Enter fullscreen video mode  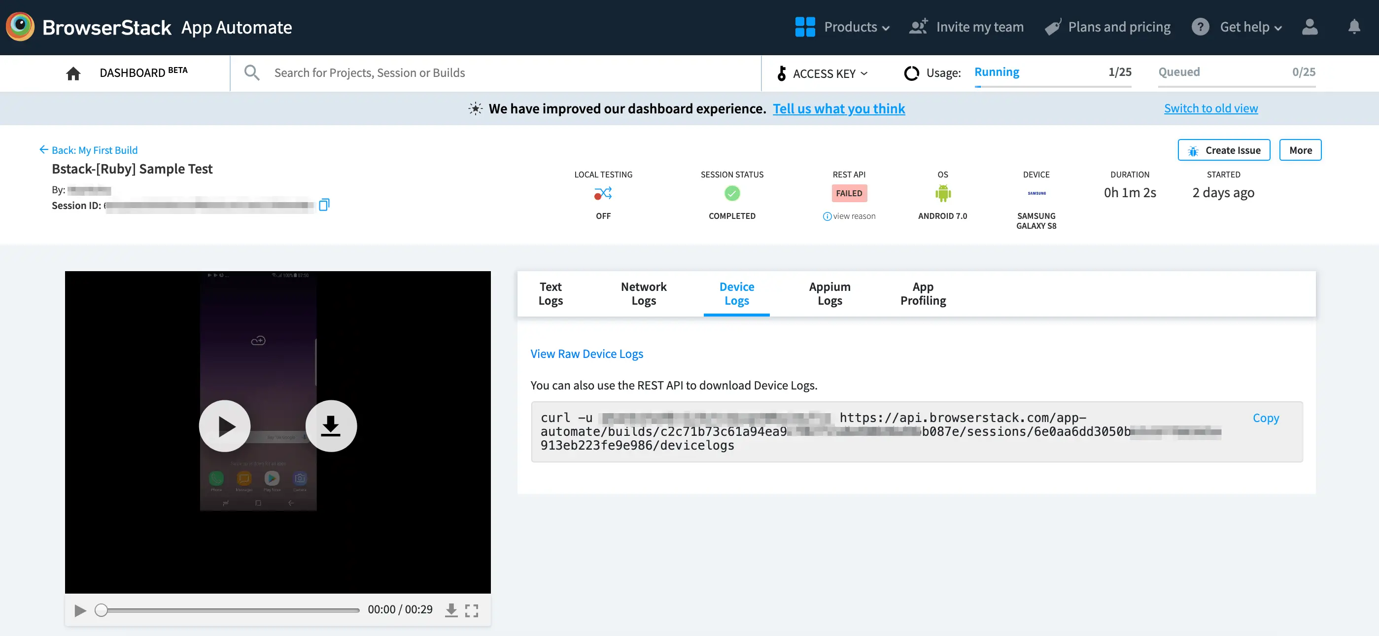coord(472,610)
